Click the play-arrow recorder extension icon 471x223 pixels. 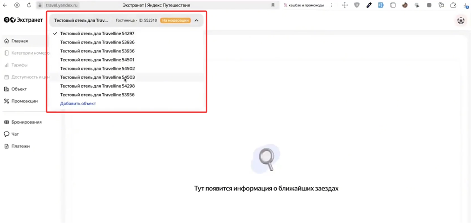point(417,5)
